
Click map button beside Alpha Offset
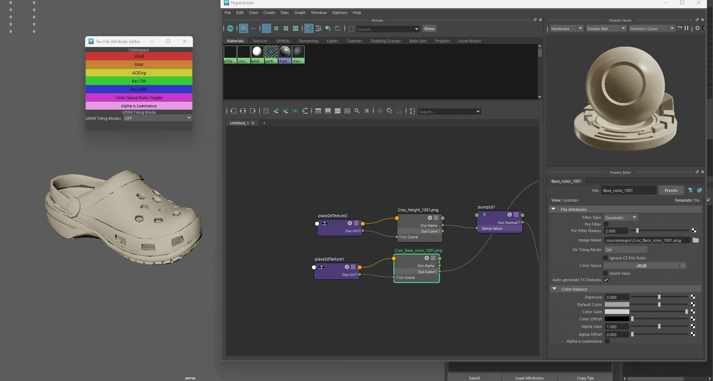click(x=693, y=334)
